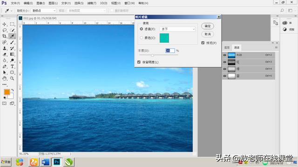This screenshot has height=167, width=298.
Task: Select the Move tool
Action: pyautogui.click(x=4, y=24)
